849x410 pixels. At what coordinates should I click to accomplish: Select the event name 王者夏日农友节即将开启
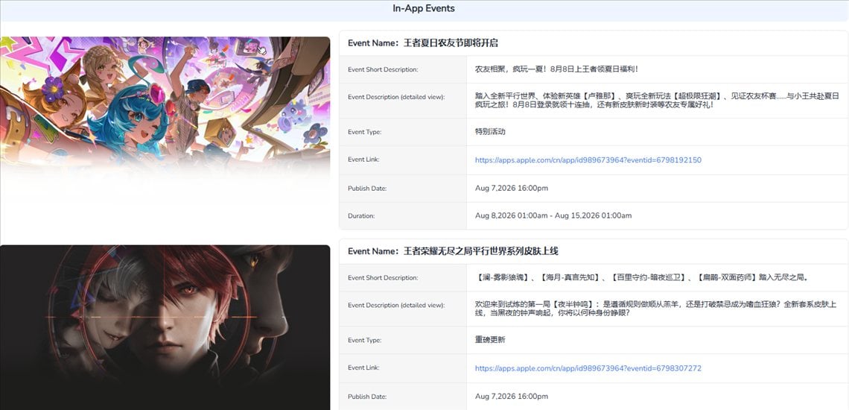(x=451, y=42)
